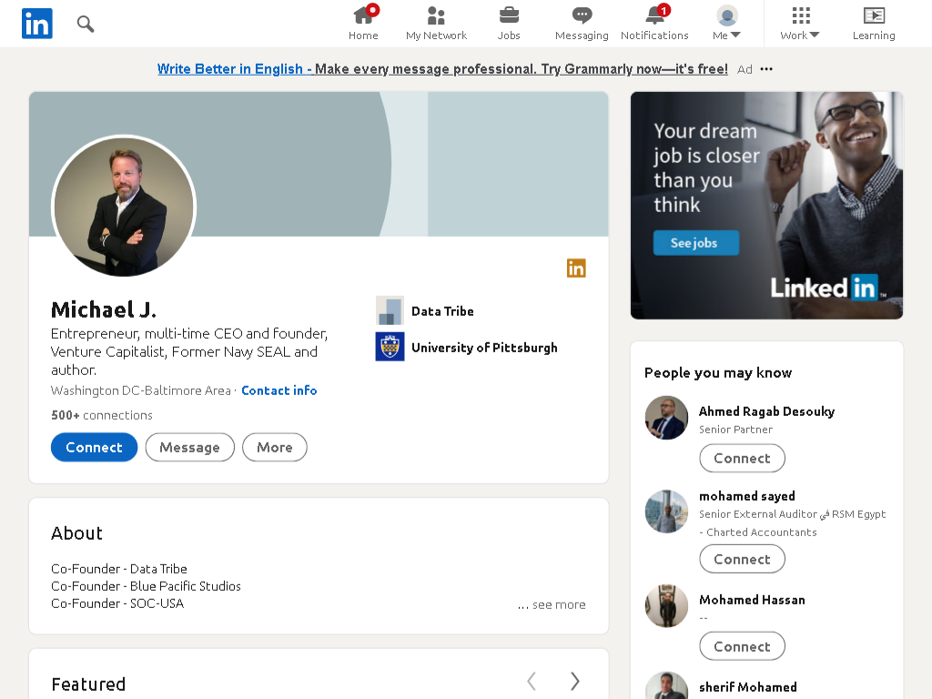Click the 500+ connections text
This screenshot has width=932, height=699.
point(102,415)
